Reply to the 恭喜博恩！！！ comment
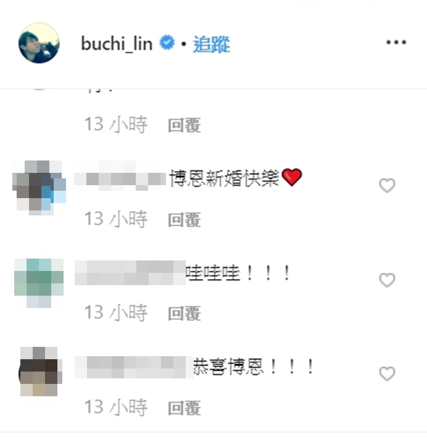427x437 pixels. pos(184,408)
